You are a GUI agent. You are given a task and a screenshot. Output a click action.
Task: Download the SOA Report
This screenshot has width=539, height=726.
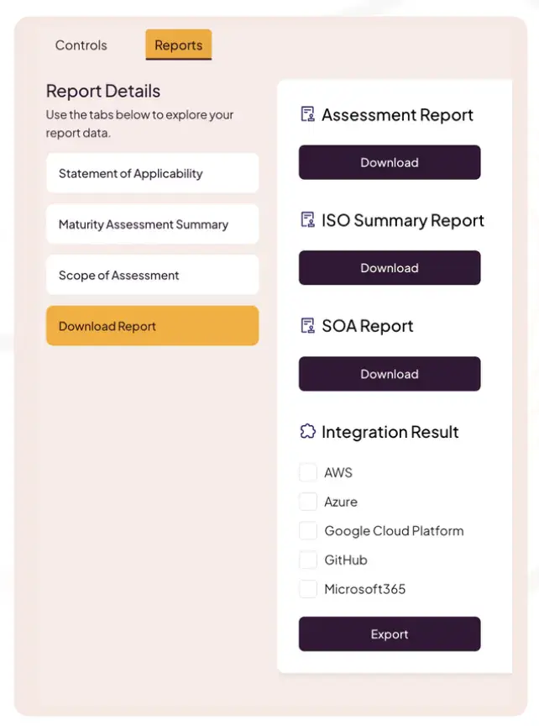pyautogui.click(x=390, y=374)
